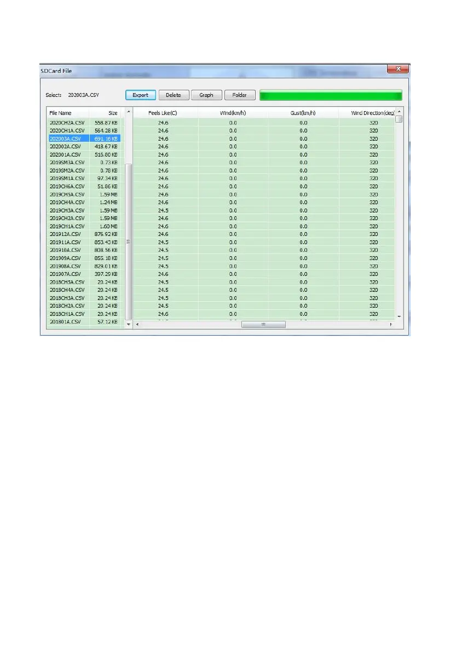Select file 201801A.CSV

point(65,322)
